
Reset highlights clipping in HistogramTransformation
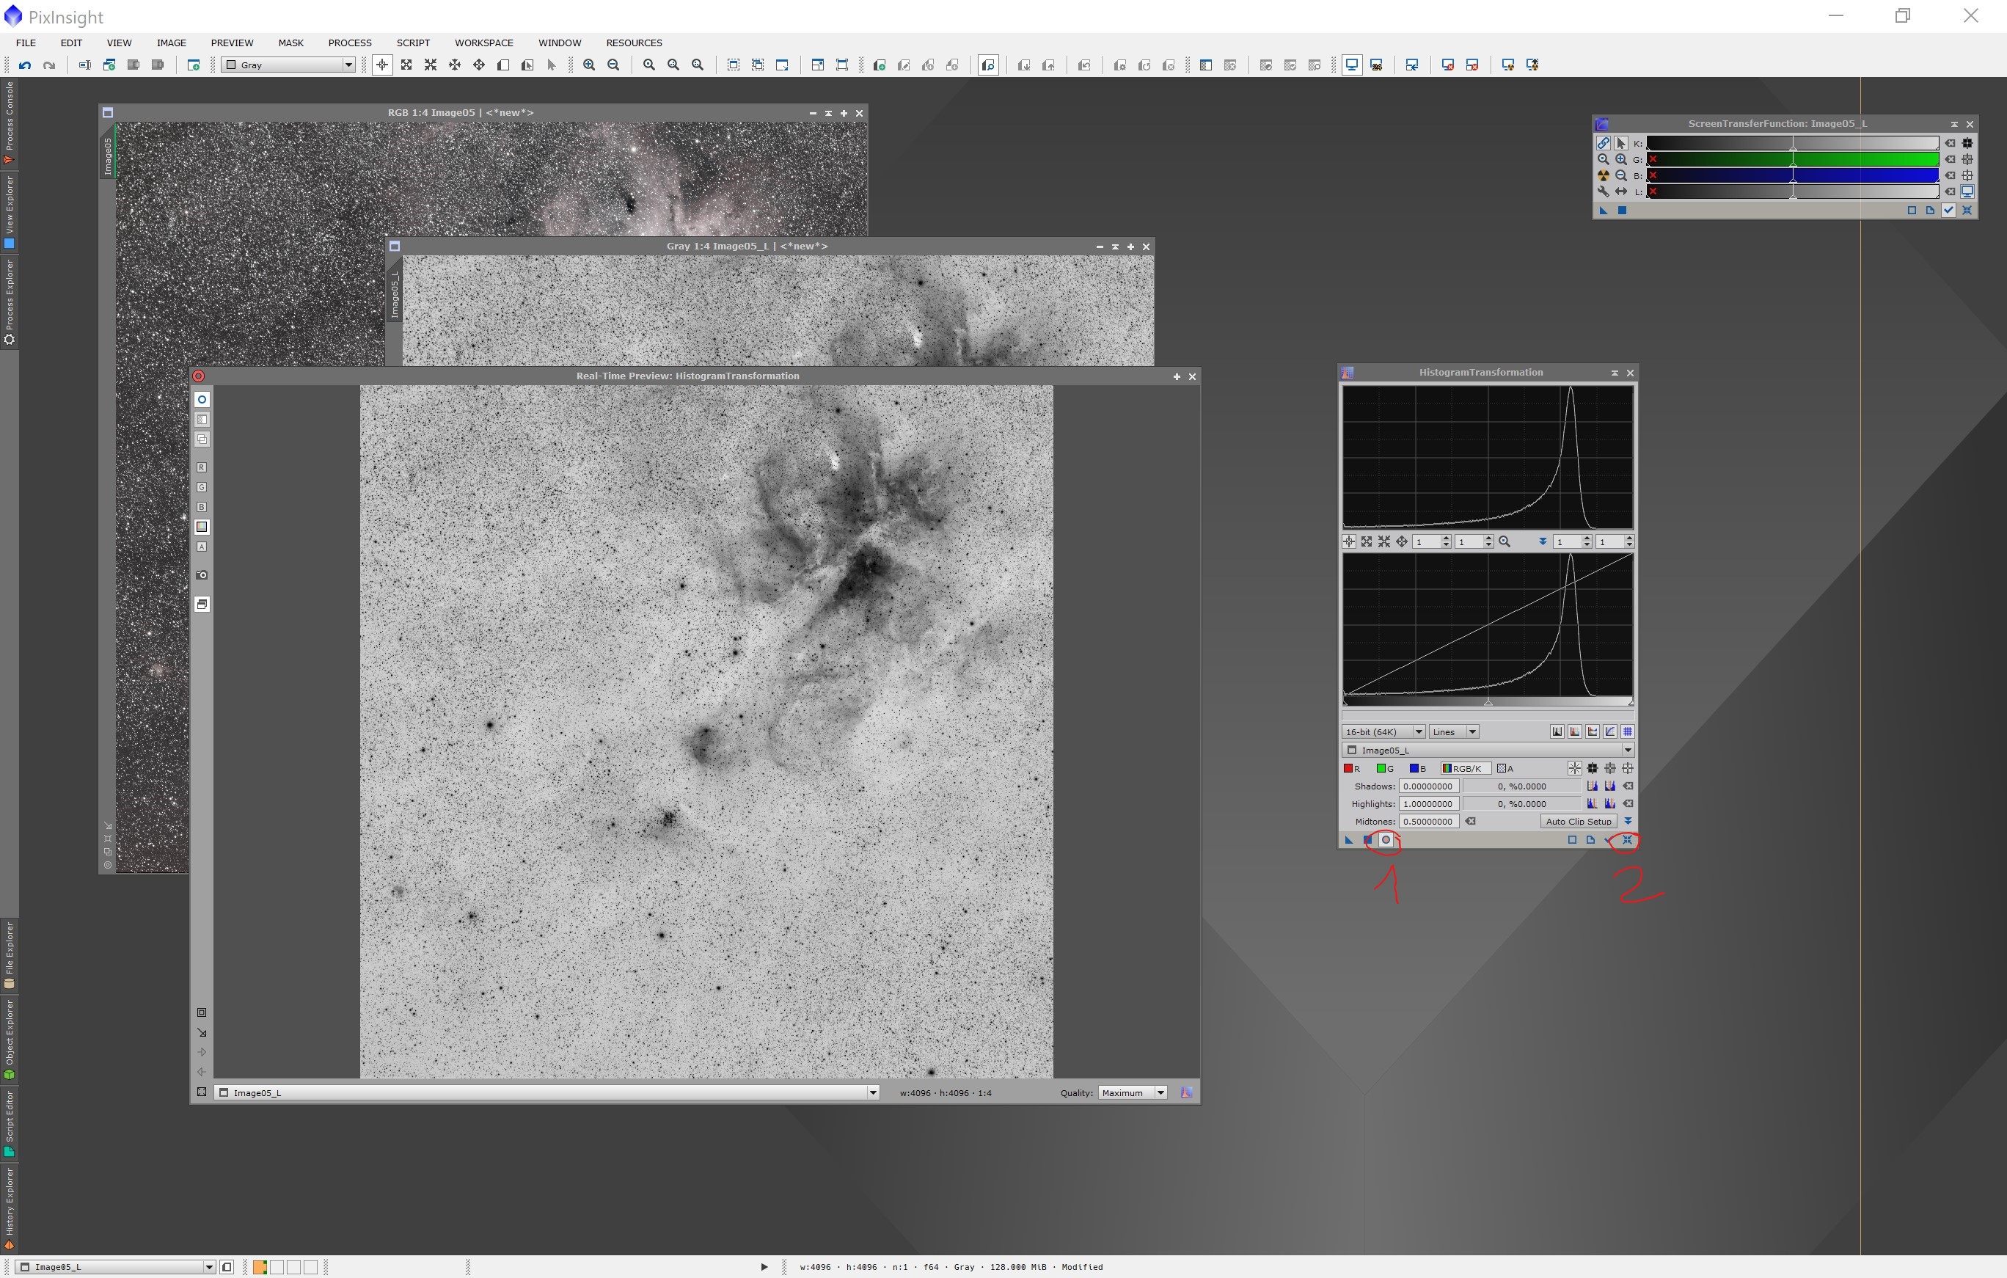tap(1628, 803)
